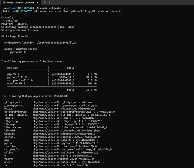This screenshot has width=194, height=168.
Task: Click the 'tk' package name
Action: tap(6, 156)
